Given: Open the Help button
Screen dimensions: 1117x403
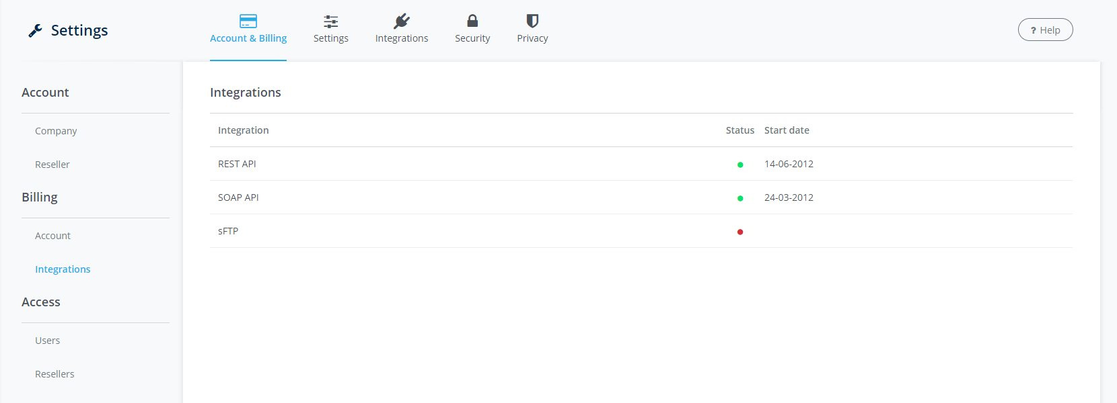Looking at the screenshot, I should coord(1045,30).
